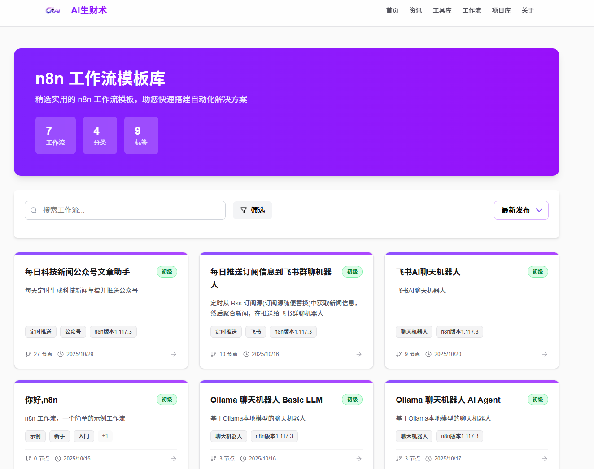Select the 飞书 tag on the 每日推送 card
Viewport: 594px width, 469px height.
(x=256, y=332)
